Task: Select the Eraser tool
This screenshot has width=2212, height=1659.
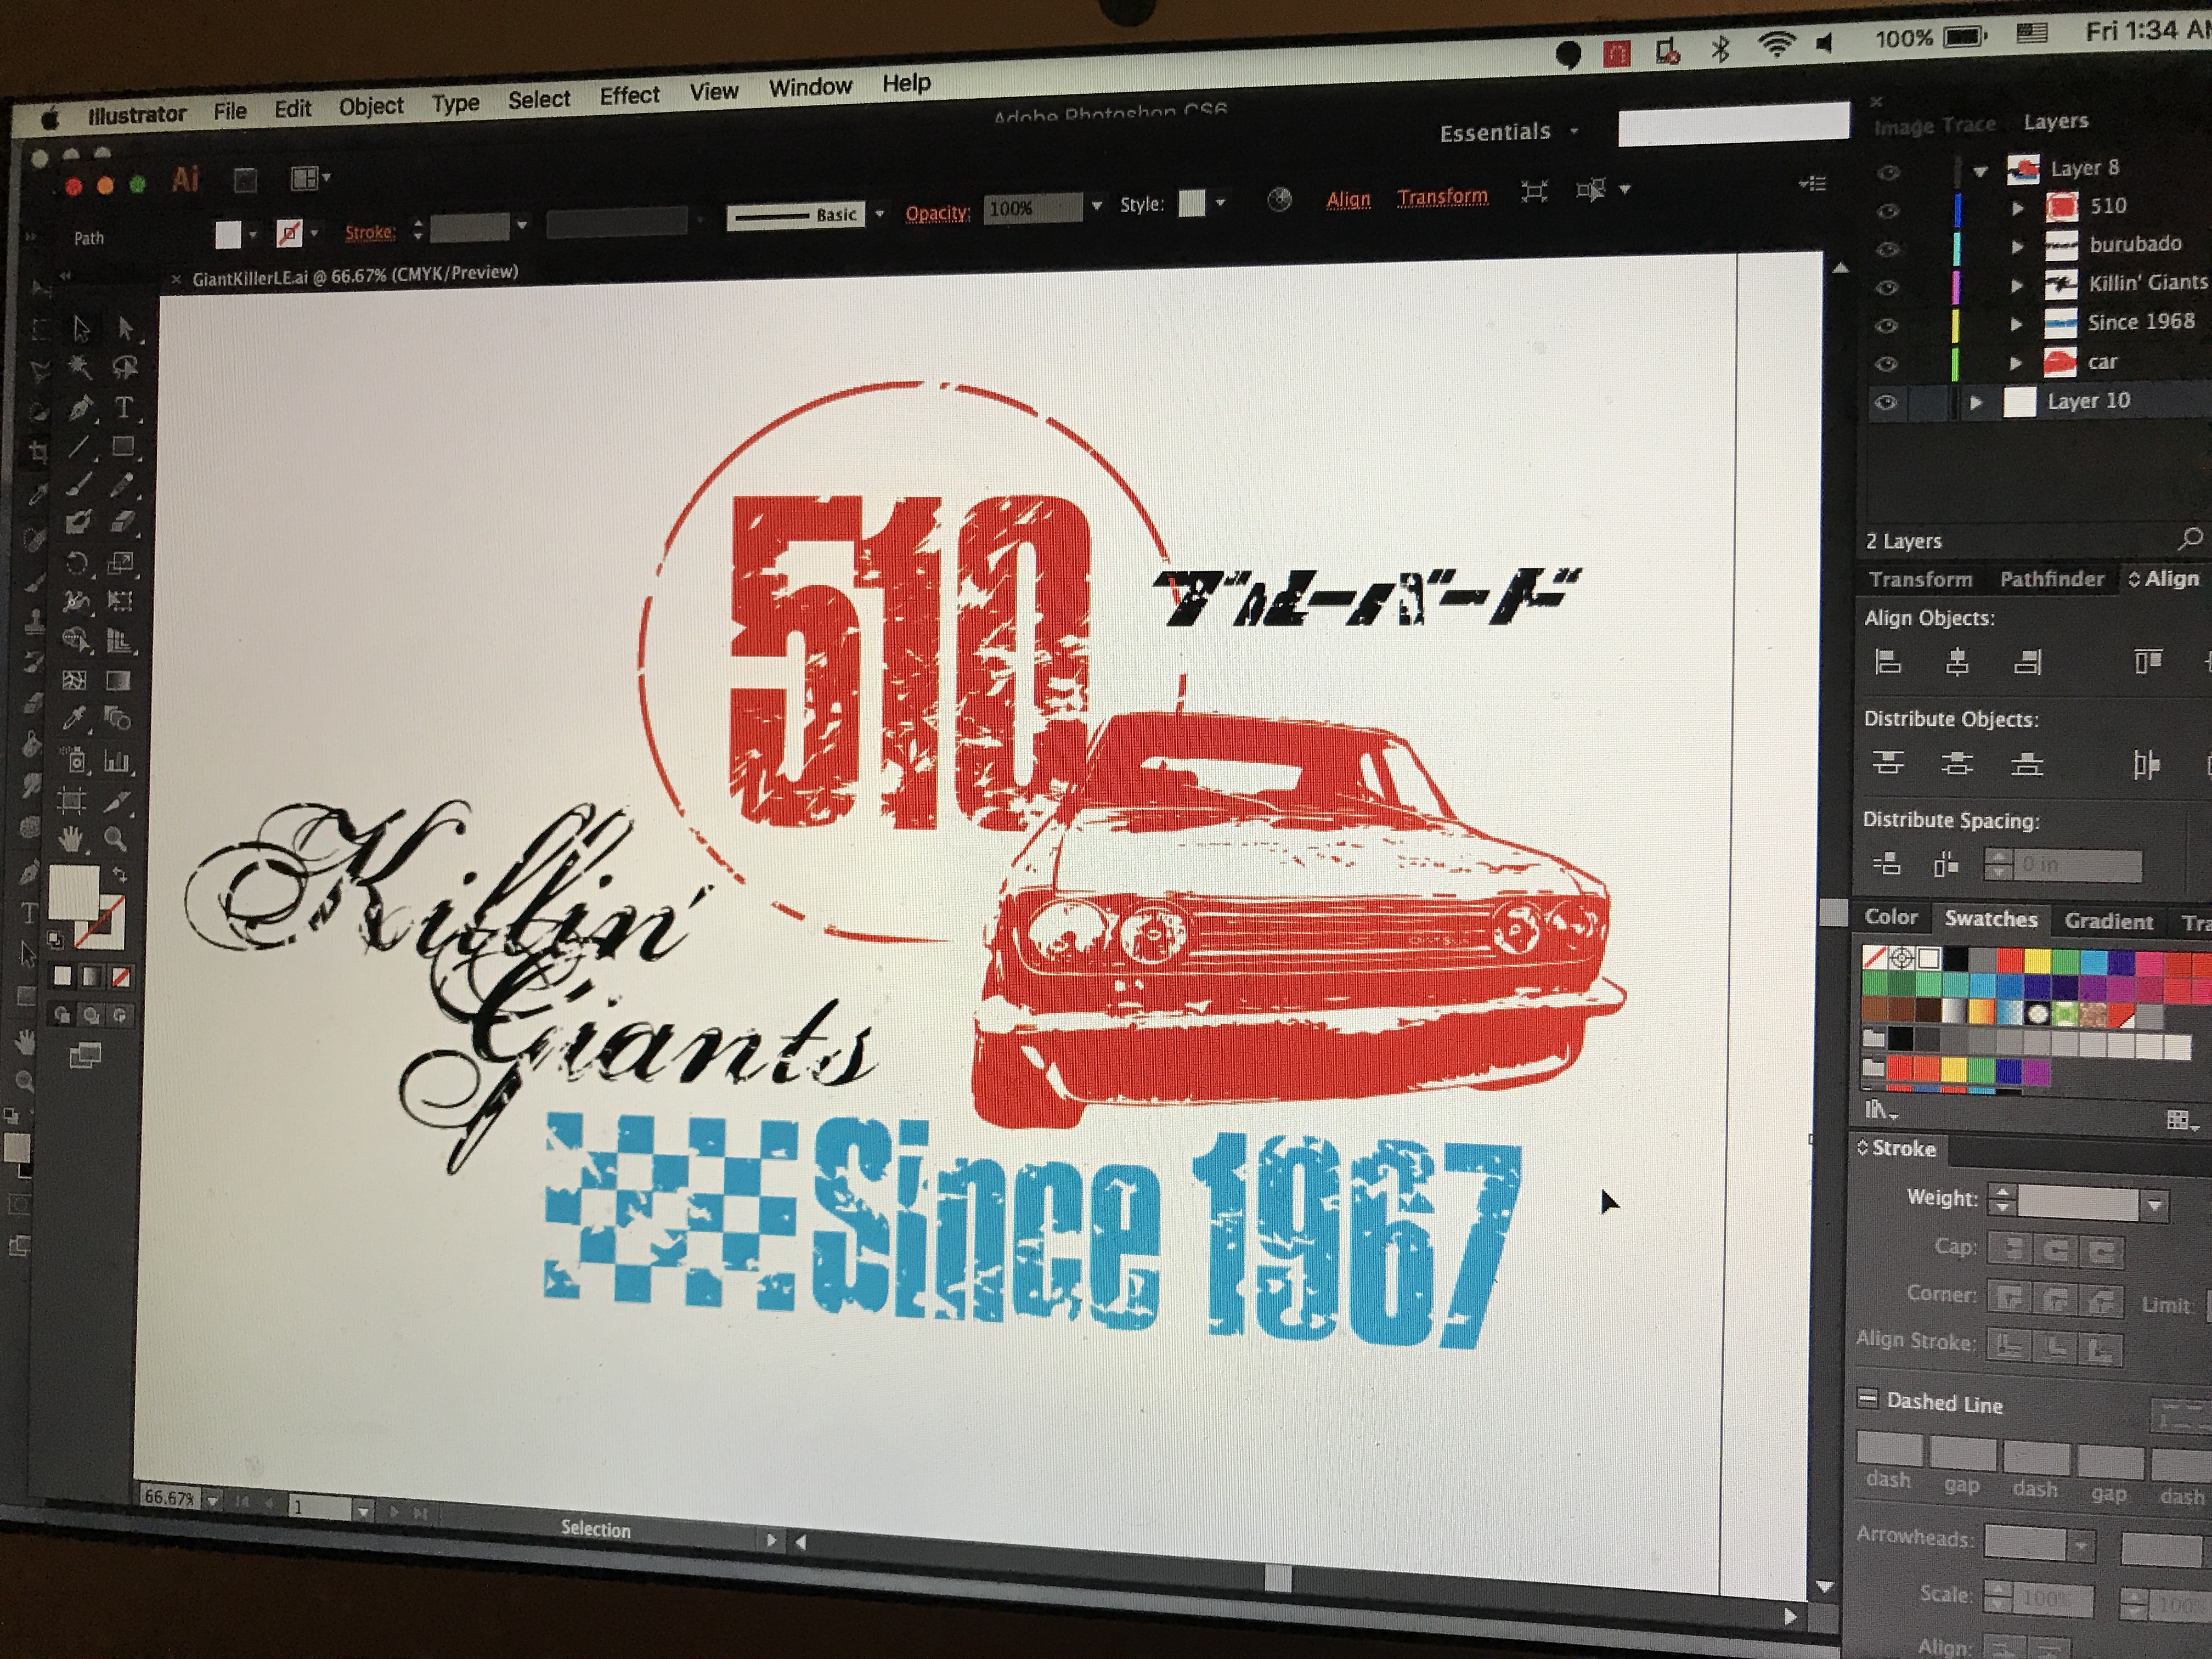Action: coord(122,522)
